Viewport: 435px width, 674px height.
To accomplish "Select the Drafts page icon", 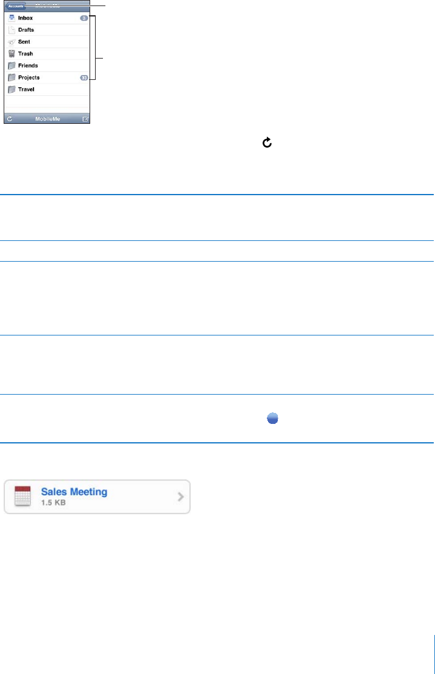I will (x=12, y=30).
